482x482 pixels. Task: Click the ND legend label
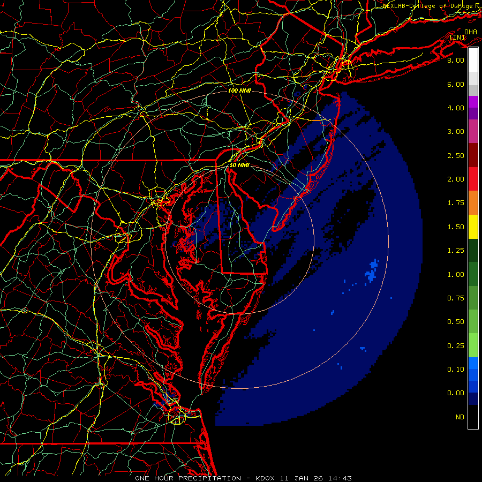click(x=460, y=417)
